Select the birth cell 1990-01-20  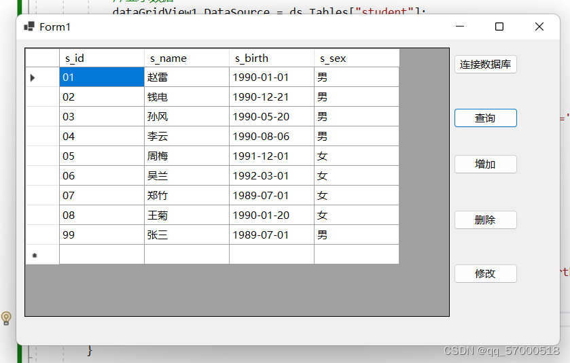pos(272,215)
